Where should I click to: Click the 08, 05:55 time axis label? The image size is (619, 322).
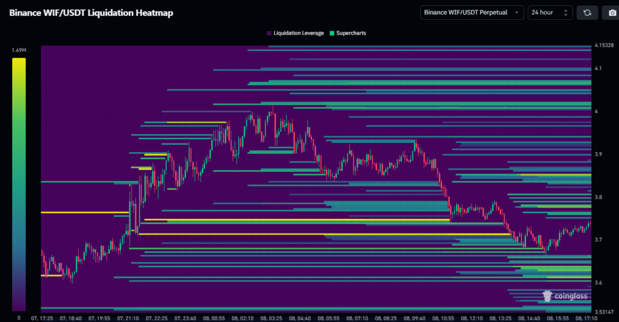tap(328, 318)
